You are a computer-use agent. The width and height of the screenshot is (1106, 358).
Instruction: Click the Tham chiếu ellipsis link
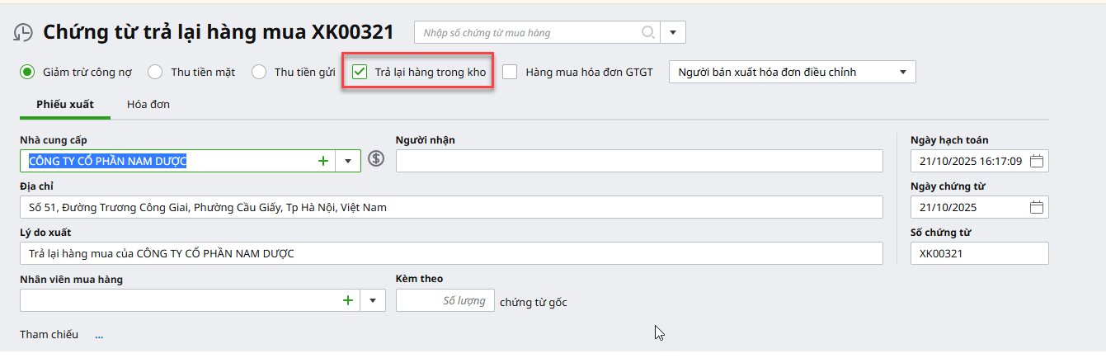pos(99,336)
